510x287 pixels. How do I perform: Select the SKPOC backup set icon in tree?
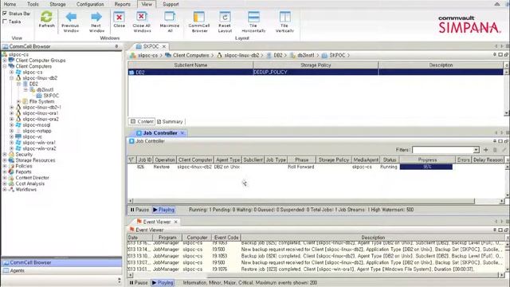point(39,96)
